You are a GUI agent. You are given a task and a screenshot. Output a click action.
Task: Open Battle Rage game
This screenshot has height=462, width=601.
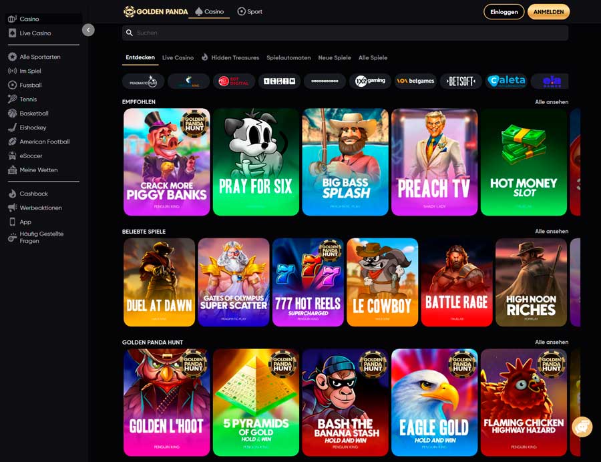click(x=457, y=282)
